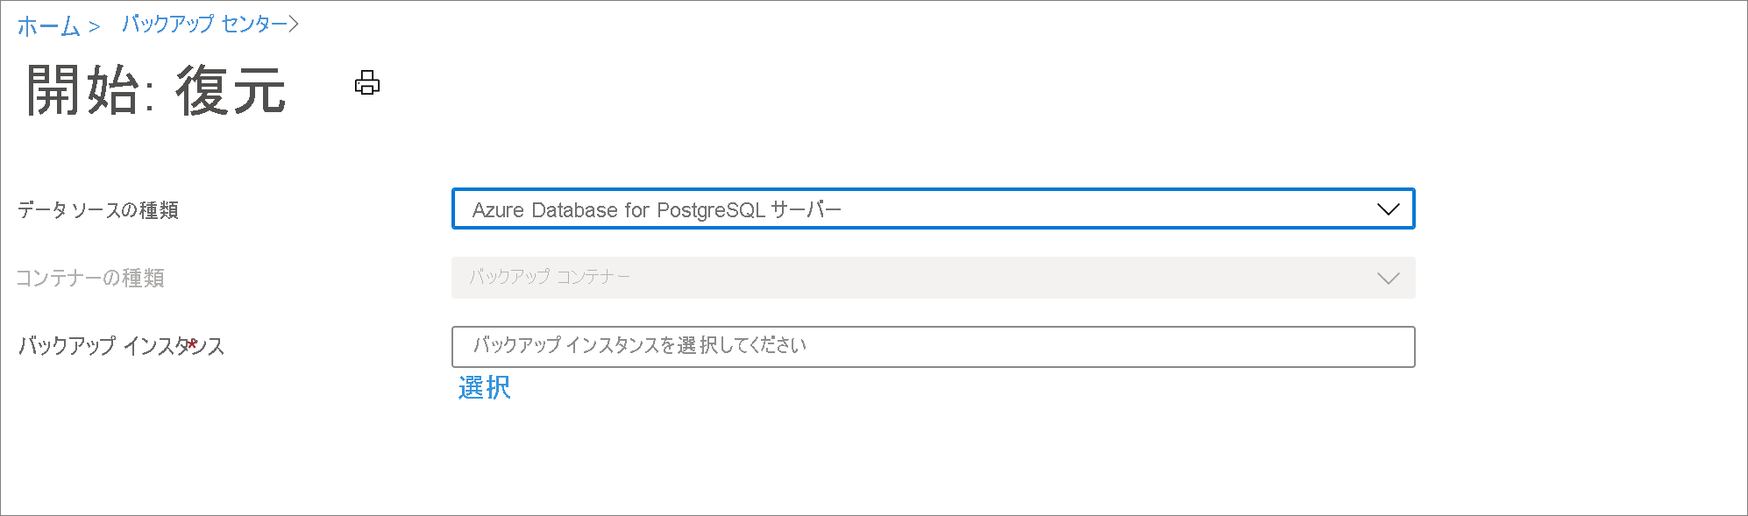Image resolution: width=1748 pixels, height=516 pixels.
Task: Click the chevron on the data source dropdown
Action: [x=1388, y=209]
